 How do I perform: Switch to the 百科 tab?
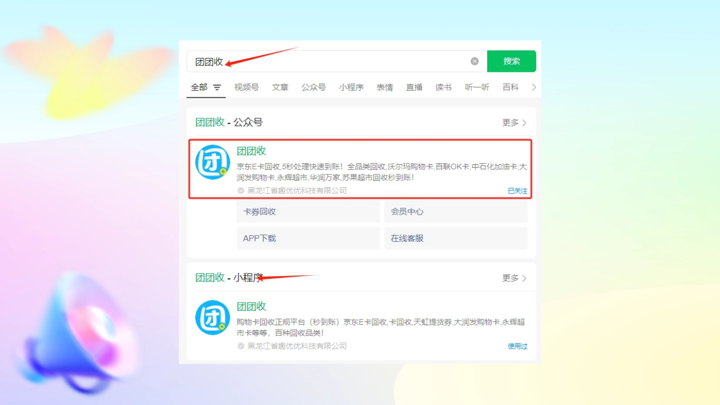click(x=510, y=87)
